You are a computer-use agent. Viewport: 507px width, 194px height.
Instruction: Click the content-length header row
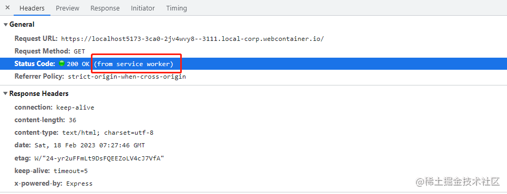253,120
